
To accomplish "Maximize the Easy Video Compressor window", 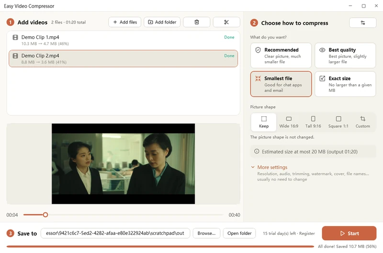I will [363, 6].
